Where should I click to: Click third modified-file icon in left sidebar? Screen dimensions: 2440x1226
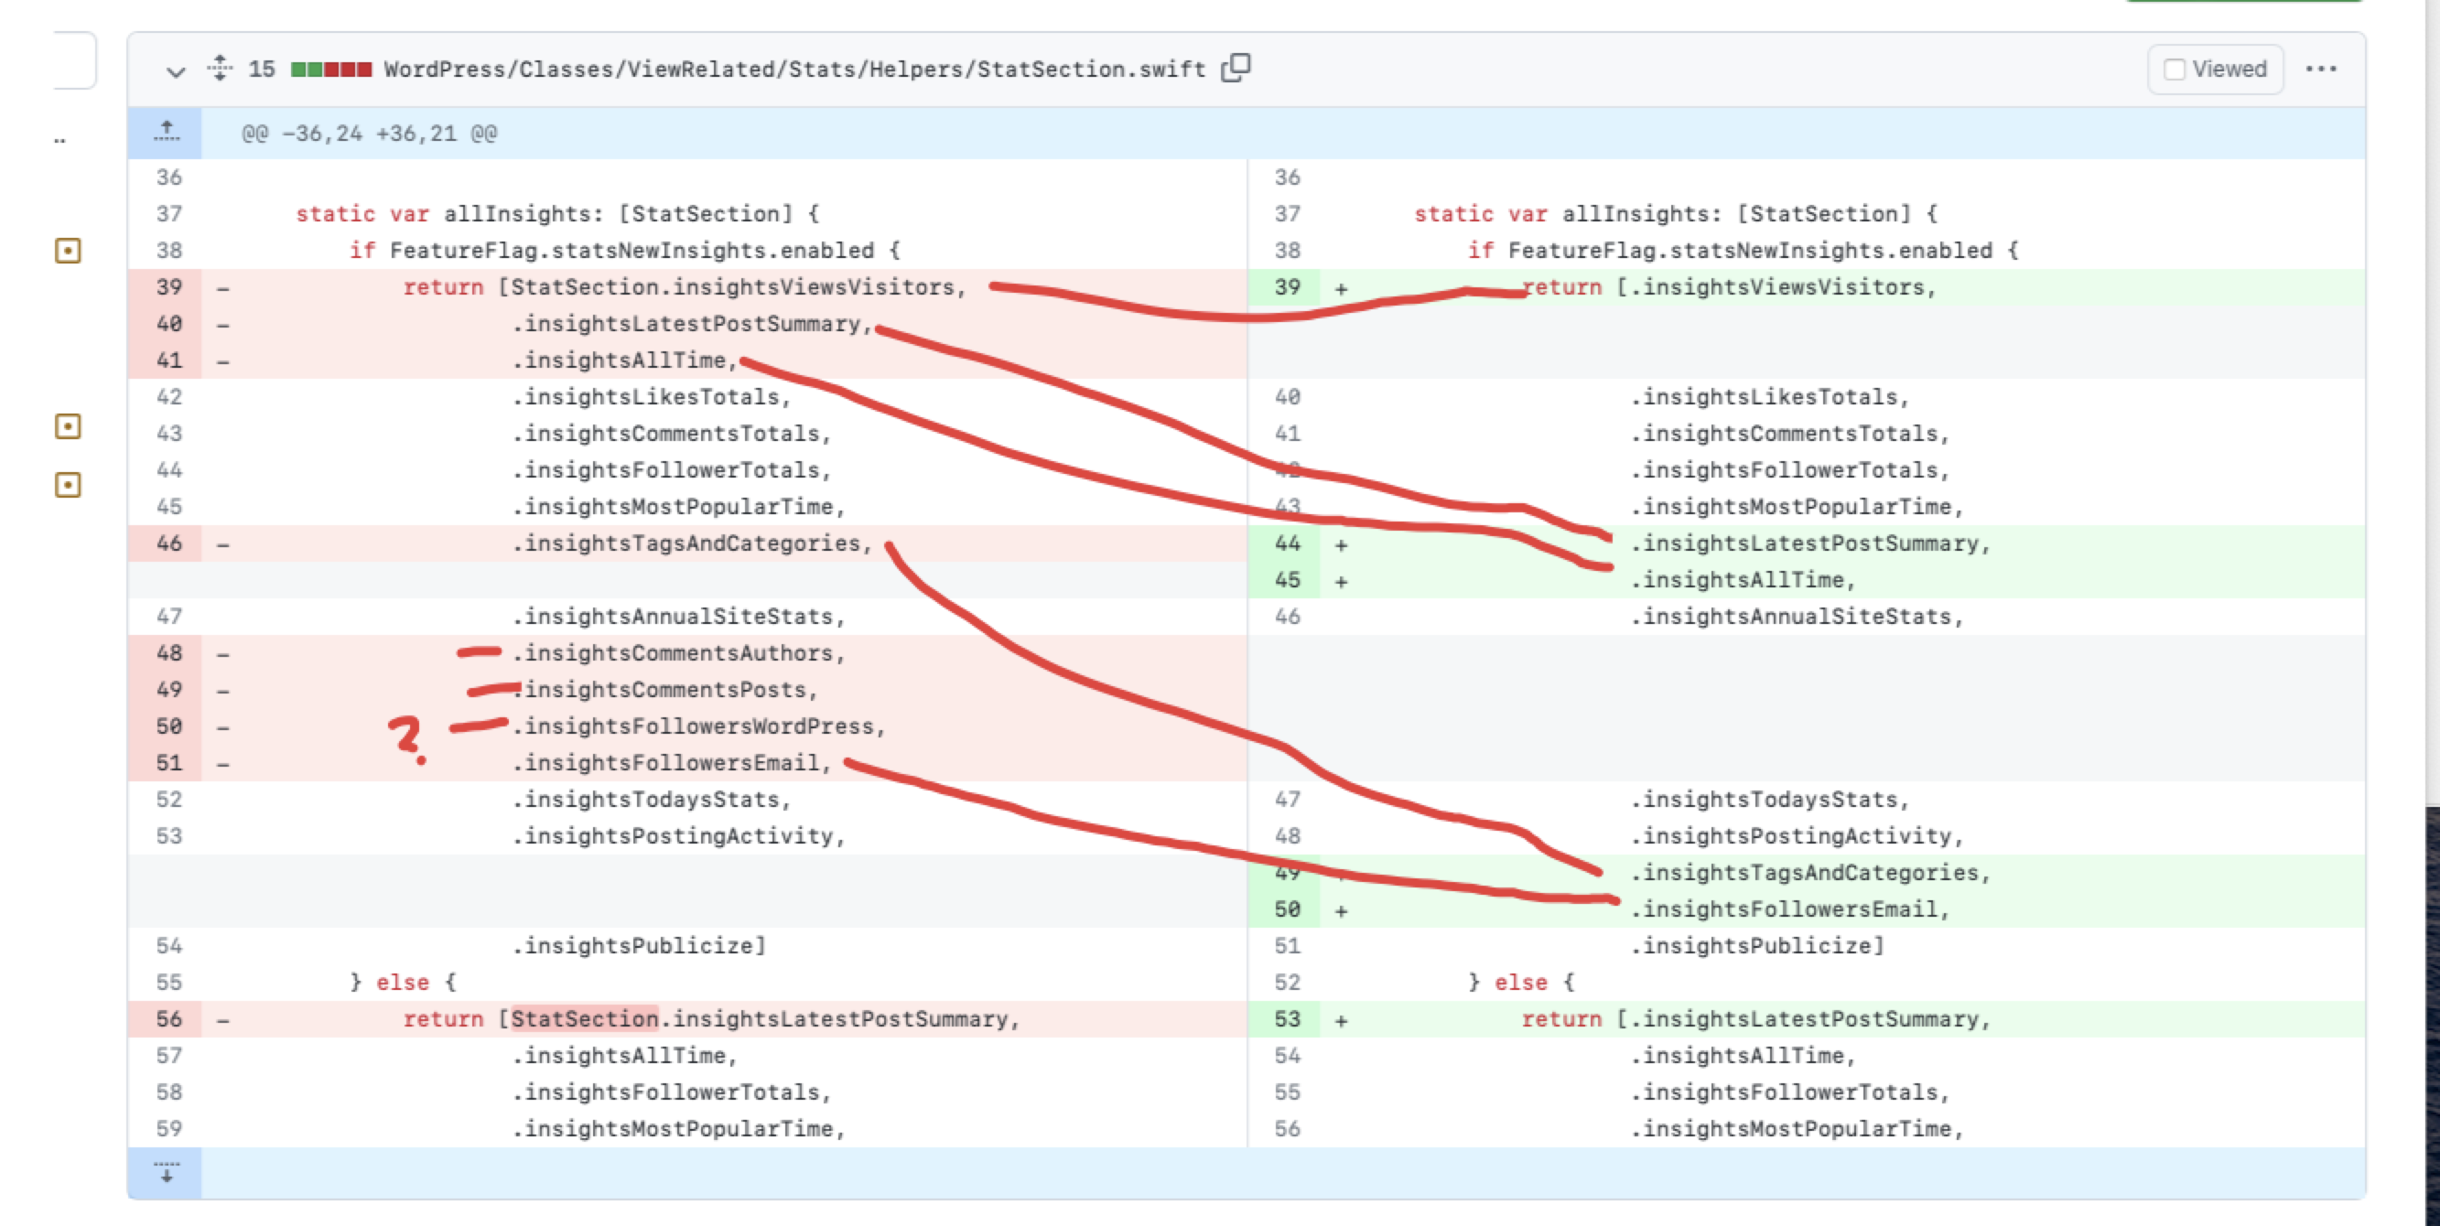(x=69, y=485)
